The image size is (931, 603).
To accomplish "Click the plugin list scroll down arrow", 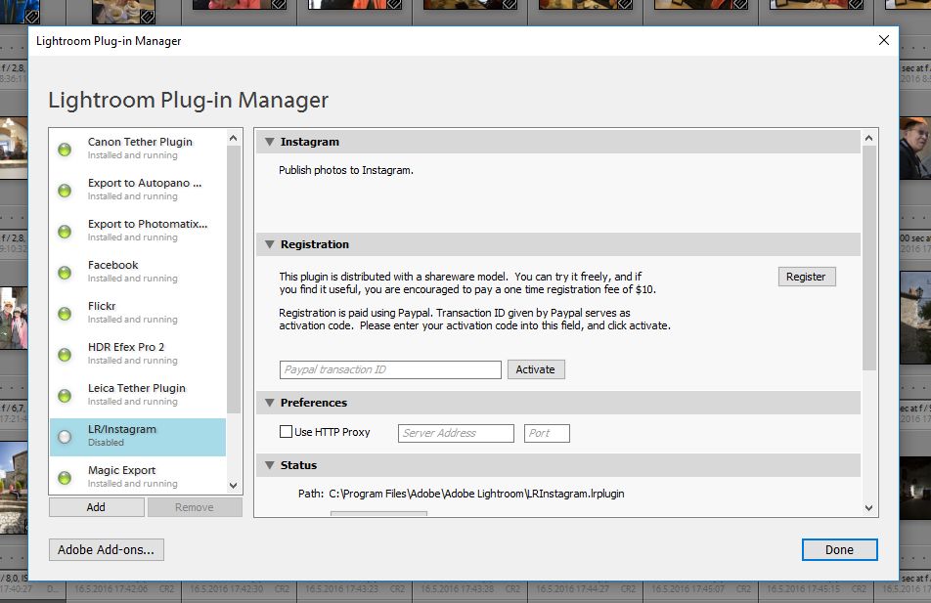I will tap(233, 485).
